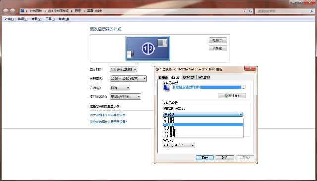Go back using the Back arrow
Image resolution: width=317 pixels, height=181 pixels.
[x=5, y=11]
